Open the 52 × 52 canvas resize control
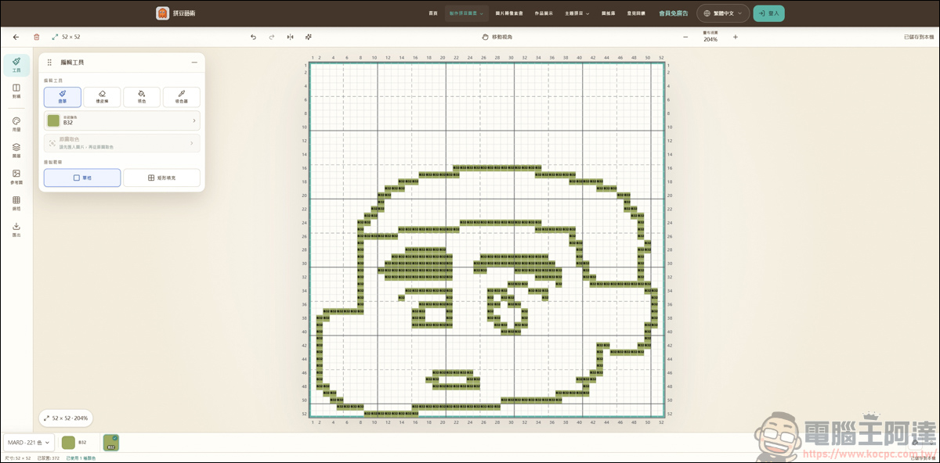 [67, 37]
